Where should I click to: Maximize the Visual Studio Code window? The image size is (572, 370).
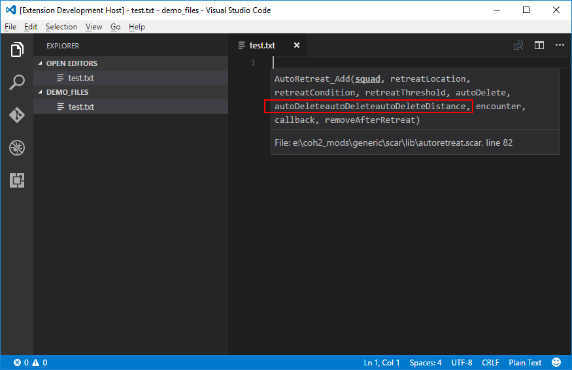(526, 10)
